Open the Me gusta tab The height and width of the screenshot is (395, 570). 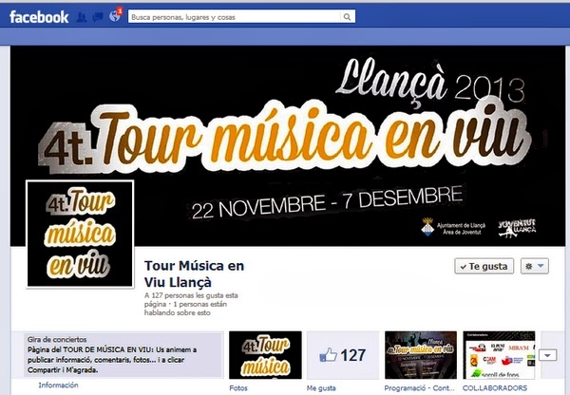pos(321,388)
